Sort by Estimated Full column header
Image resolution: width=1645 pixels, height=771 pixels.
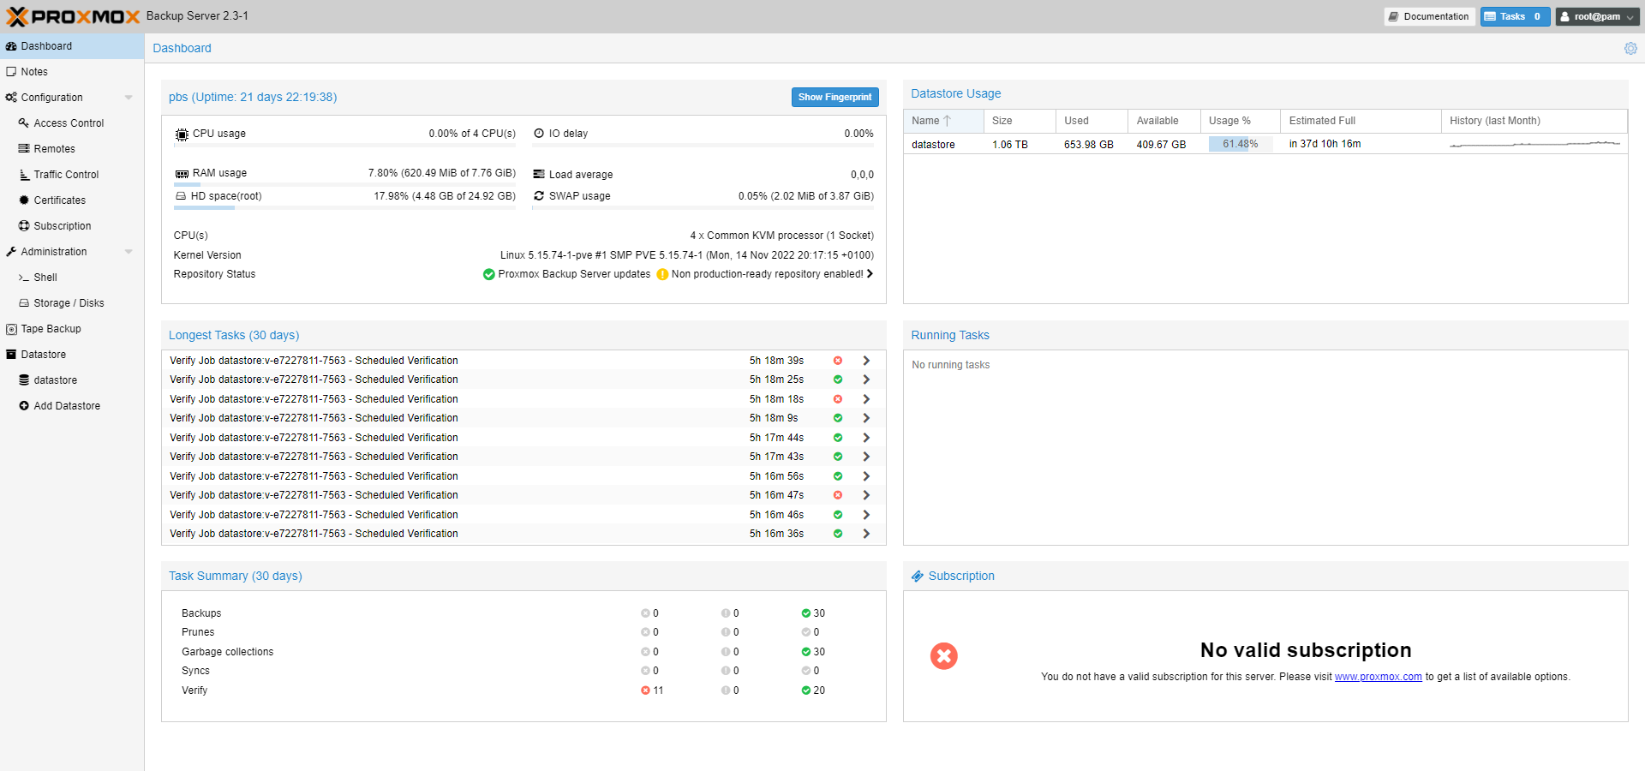1361,121
